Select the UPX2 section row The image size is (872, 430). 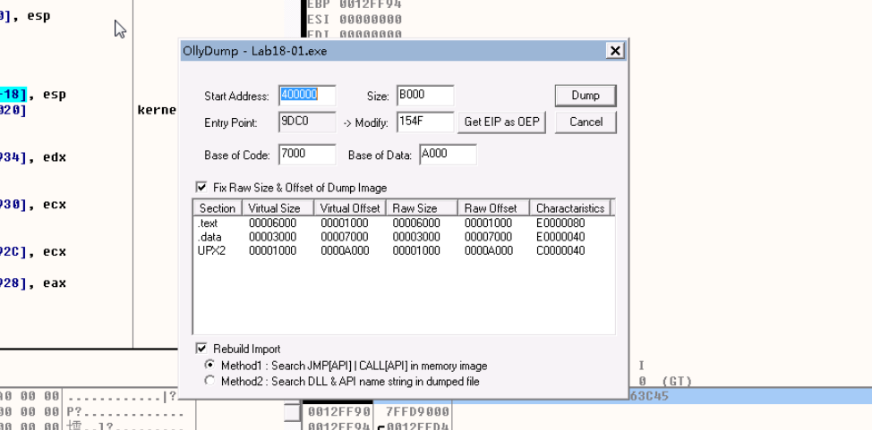point(404,250)
